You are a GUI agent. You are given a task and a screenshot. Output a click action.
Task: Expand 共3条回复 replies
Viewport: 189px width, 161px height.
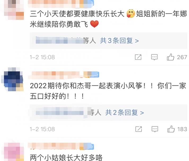(119, 41)
